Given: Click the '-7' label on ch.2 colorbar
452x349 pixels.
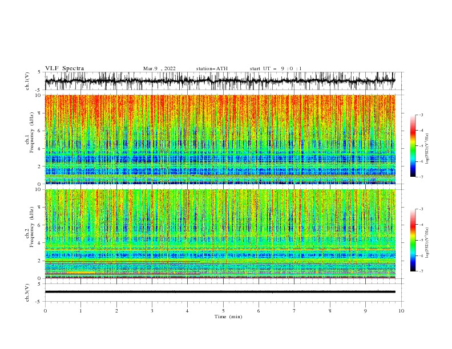Looking at the screenshot, I should [421, 271].
